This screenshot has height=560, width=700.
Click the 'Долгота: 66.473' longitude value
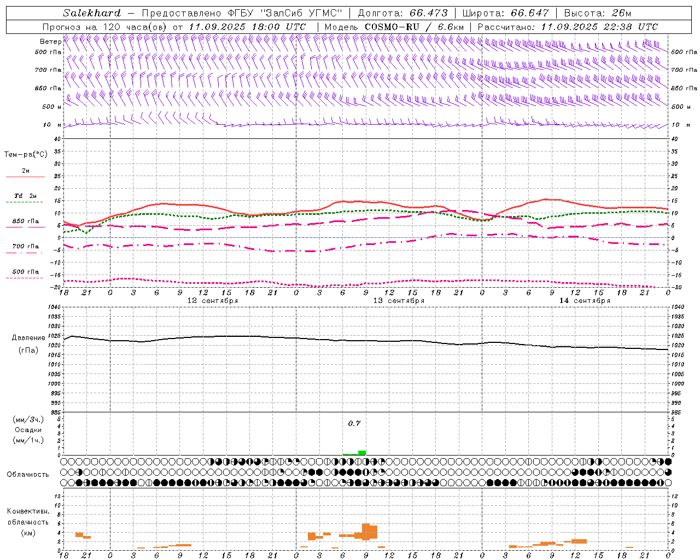coord(403,13)
